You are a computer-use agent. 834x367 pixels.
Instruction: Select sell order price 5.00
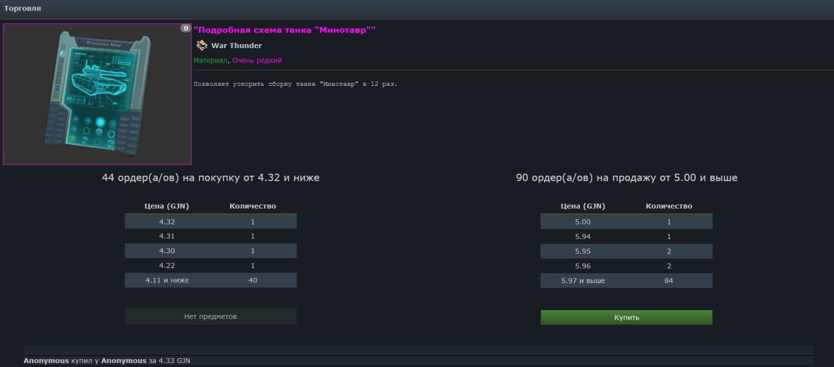point(582,222)
